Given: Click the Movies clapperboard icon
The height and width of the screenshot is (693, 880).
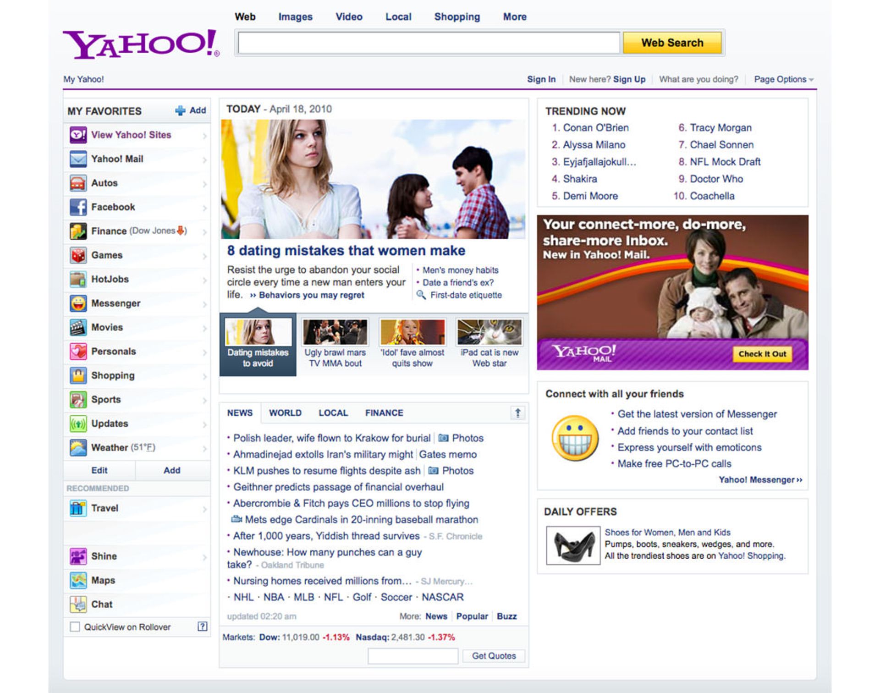Looking at the screenshot, I should pos(78,327).
